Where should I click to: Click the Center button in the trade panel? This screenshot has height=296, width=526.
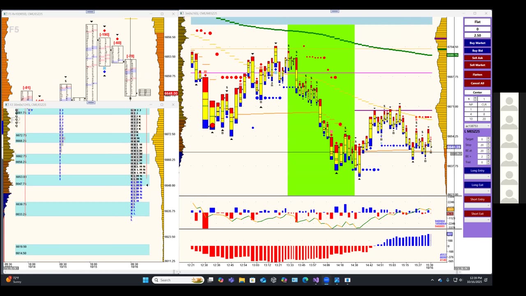pyautogui.click(x=478, y=92)
